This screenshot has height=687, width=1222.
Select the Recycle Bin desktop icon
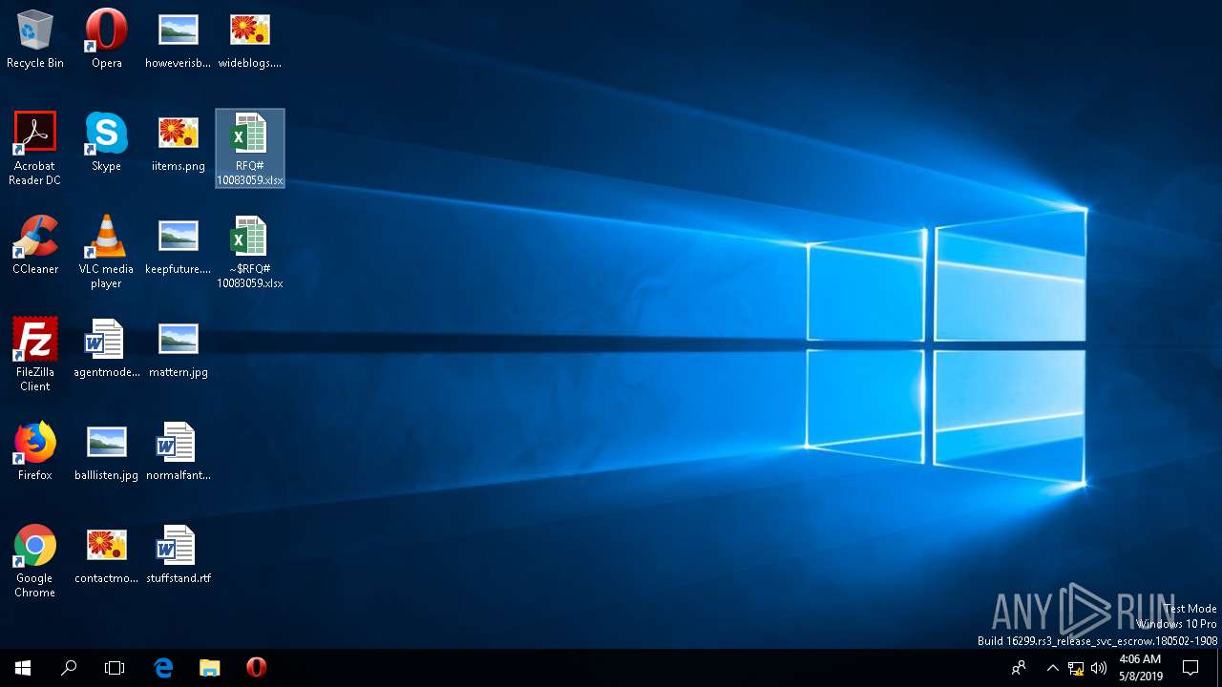(x=35, y=40)
